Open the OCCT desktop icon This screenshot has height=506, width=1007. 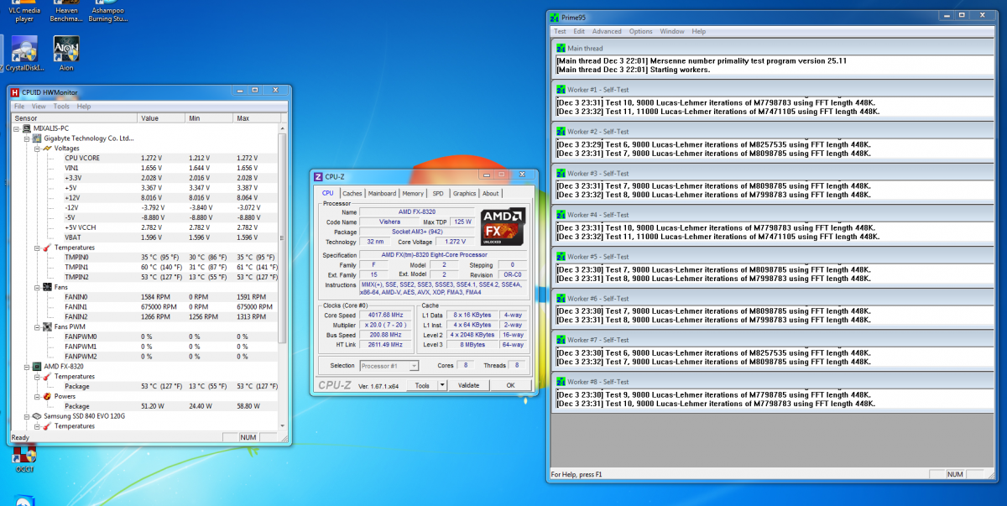click(24, 456)
